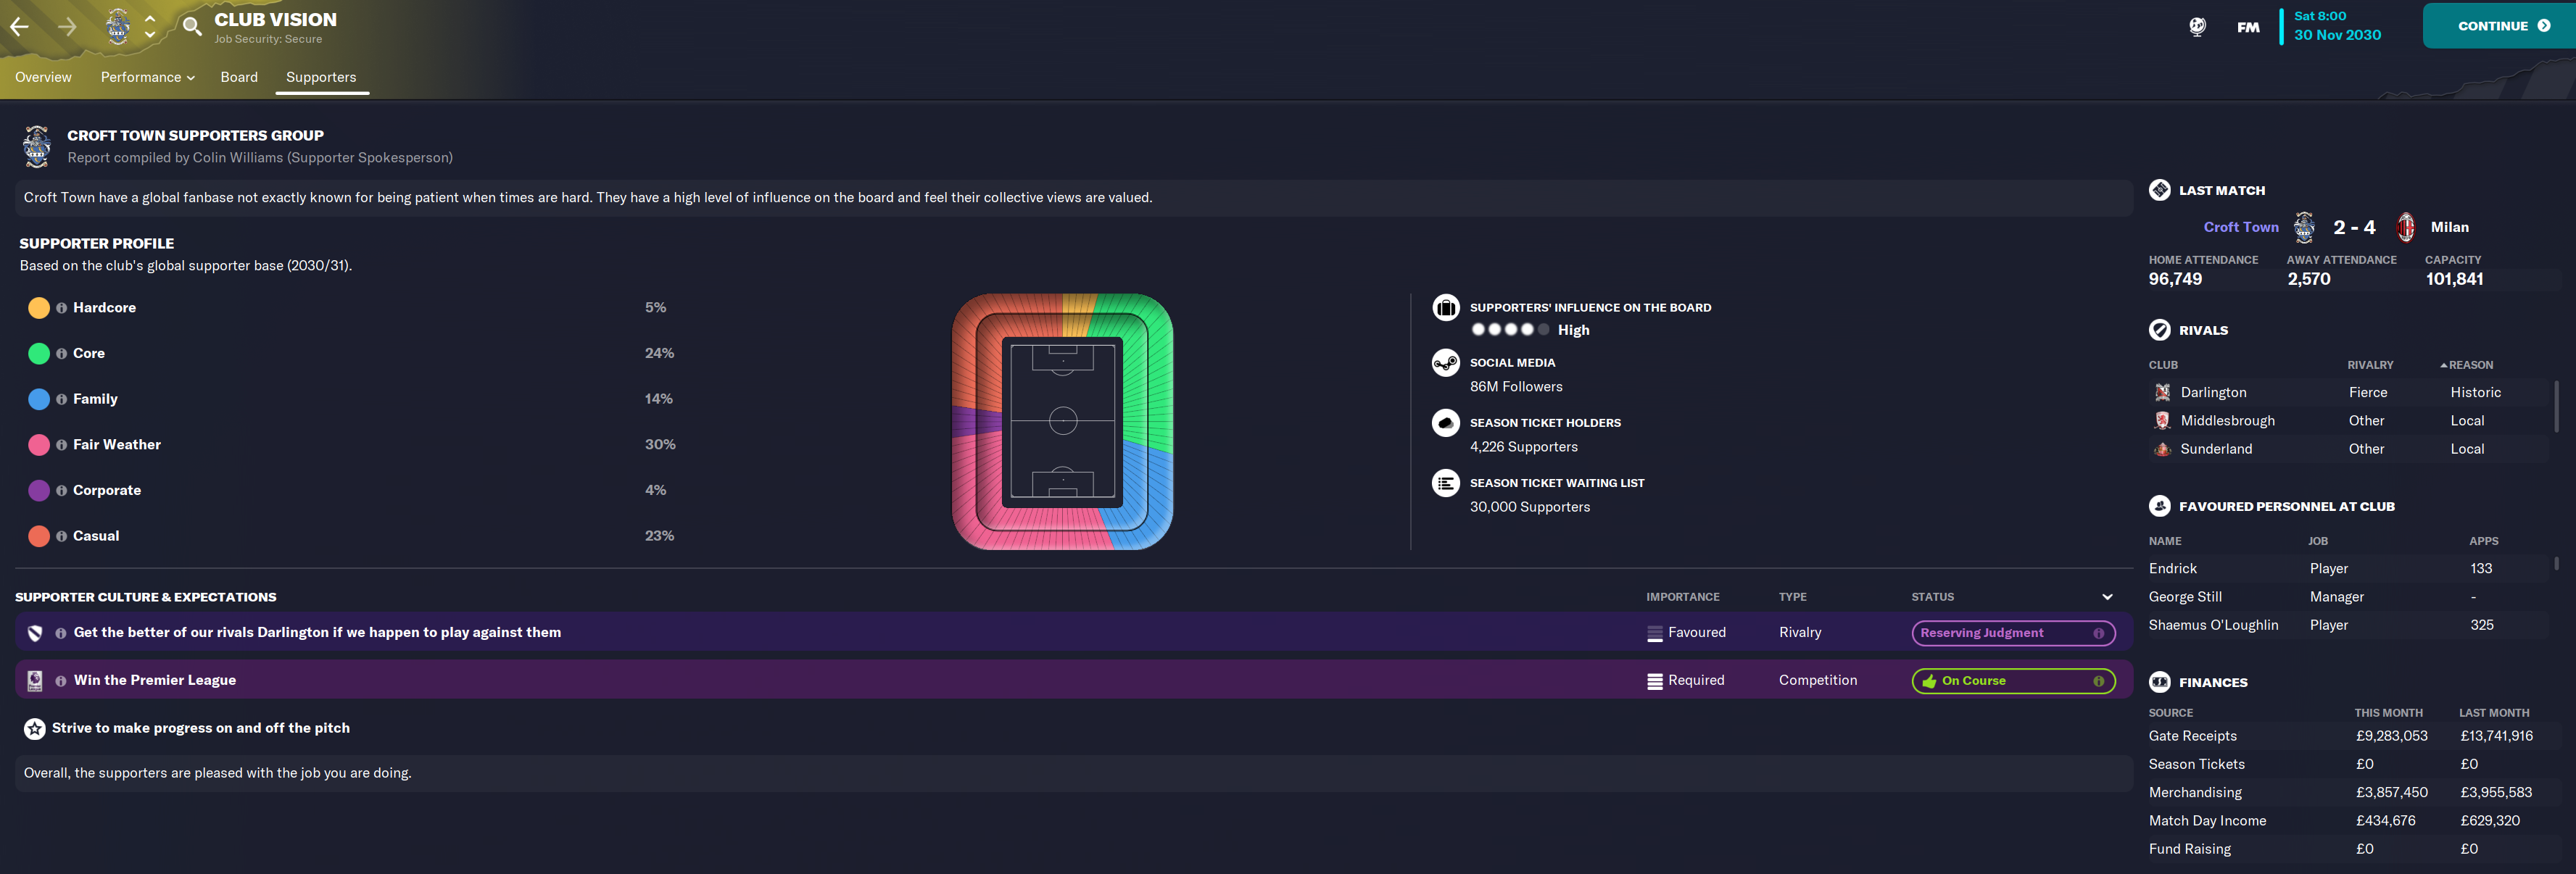This screenshot has height=874, width=2576.
Task: Open the Fair Weather info icon
Action: pyautogui.click(x=62, y=445)
